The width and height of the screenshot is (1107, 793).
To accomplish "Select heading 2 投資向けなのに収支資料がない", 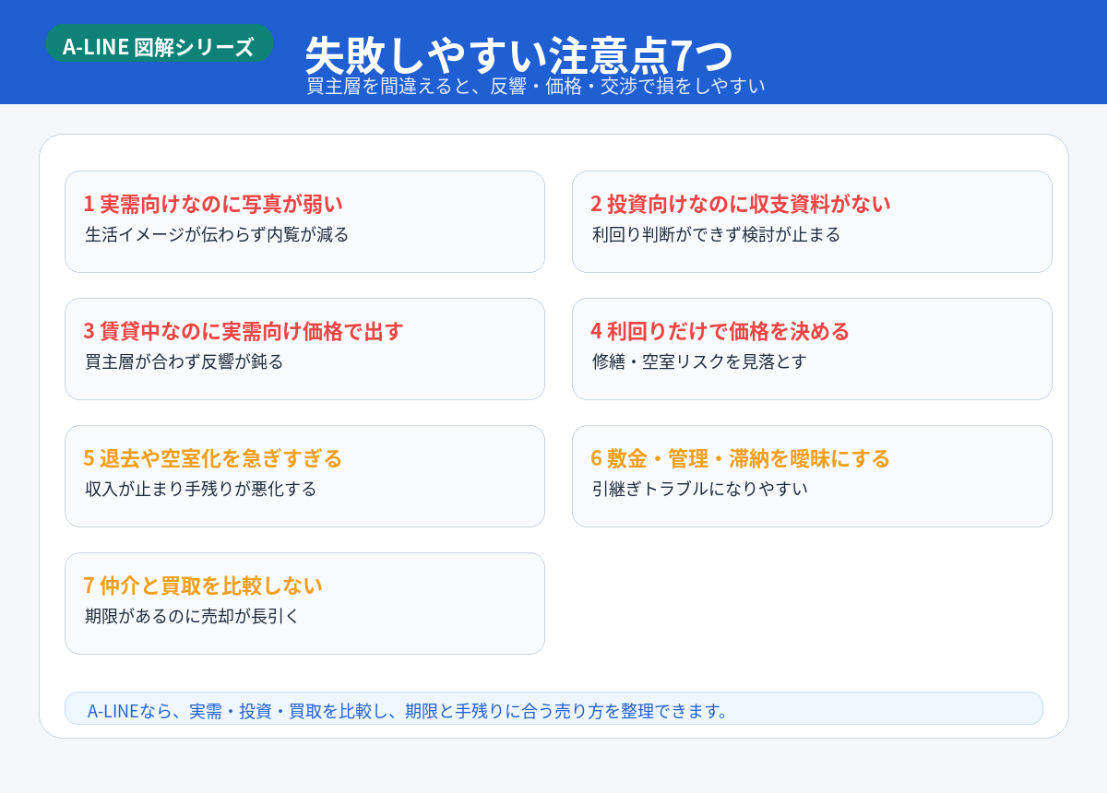I will pyautogui.click(x=741, y=203).
